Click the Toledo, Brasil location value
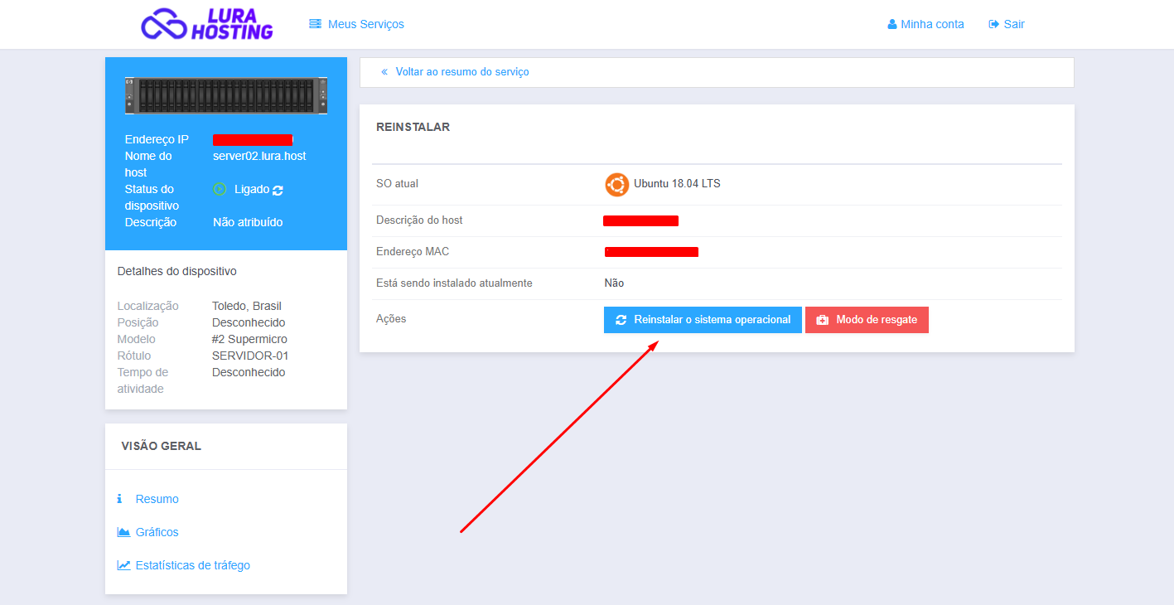 (247, 306)
